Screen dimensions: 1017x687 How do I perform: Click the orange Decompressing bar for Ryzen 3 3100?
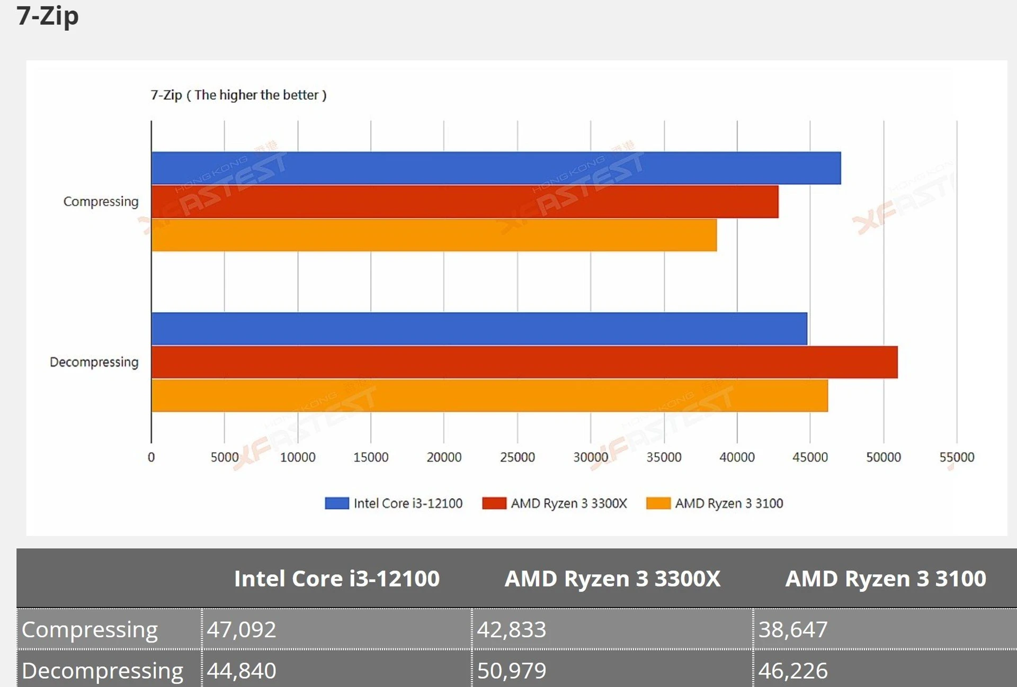(489, 395)
